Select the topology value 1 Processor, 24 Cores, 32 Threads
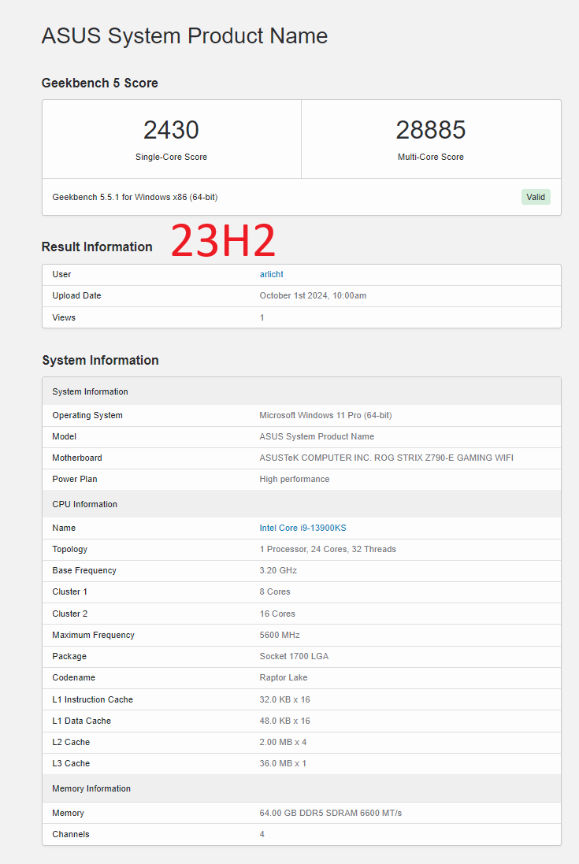The image size is (579, 864). tap(328, 550)
